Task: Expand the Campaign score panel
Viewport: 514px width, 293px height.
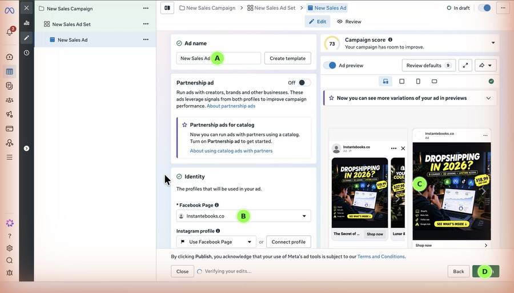Action: point(493,43)
